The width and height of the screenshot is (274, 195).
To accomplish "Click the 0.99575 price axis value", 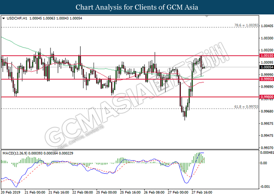I will click(267, 124).
